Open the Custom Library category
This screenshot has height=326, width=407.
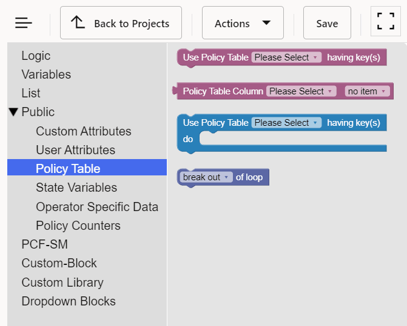click(62, 282)
